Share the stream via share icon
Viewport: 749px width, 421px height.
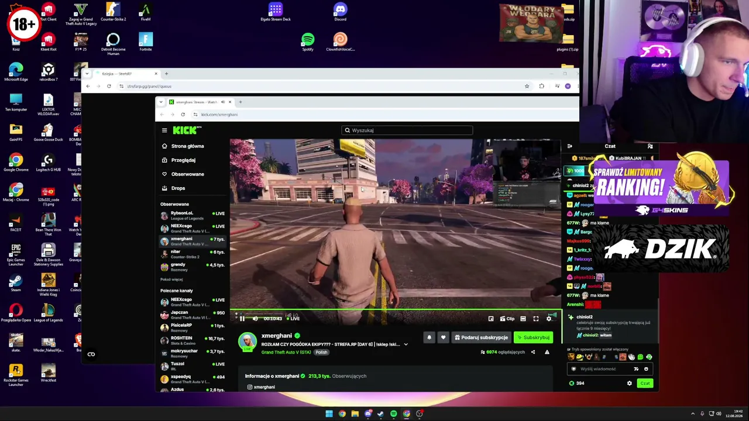click(x=532, y=352)
